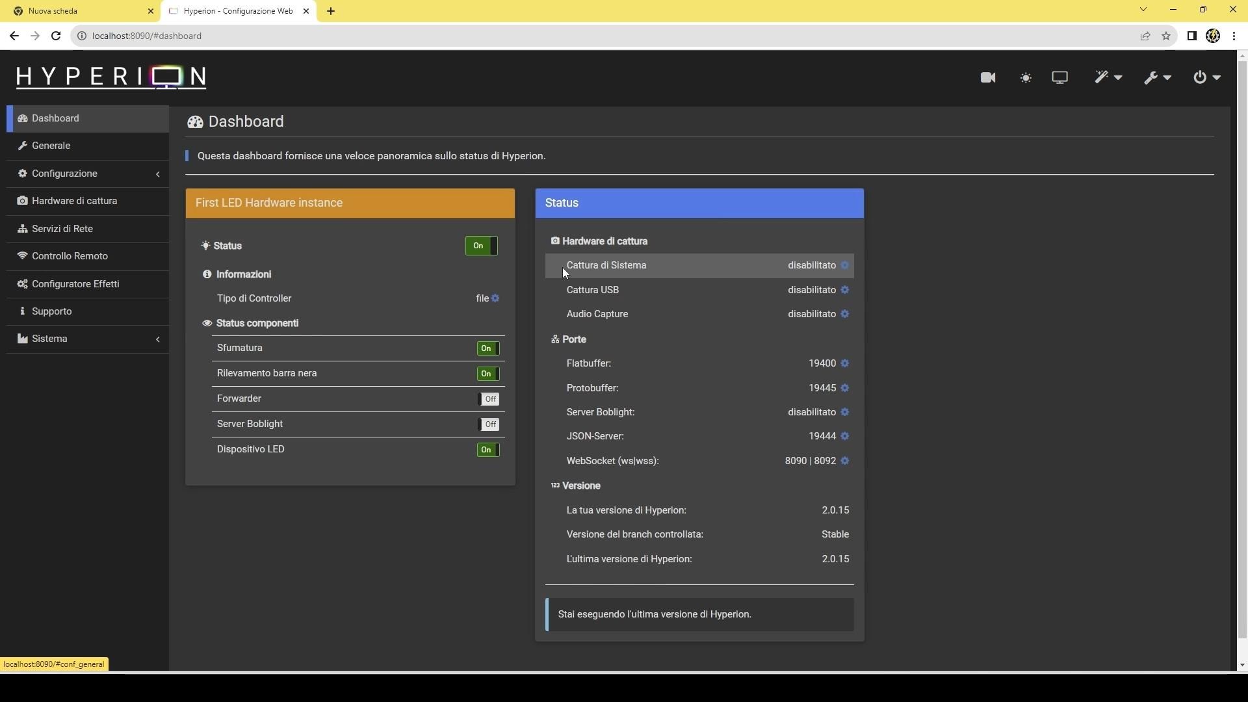Viewport: 1248px width, 702px height.
Task: Click the brightness sun icon in header
Action: coord(1026,78)
